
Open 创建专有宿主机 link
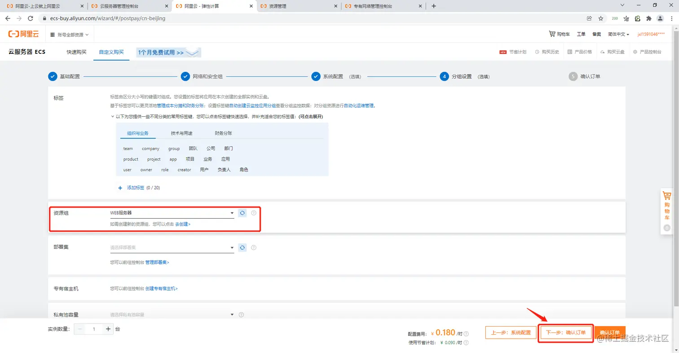click(161, 288)
